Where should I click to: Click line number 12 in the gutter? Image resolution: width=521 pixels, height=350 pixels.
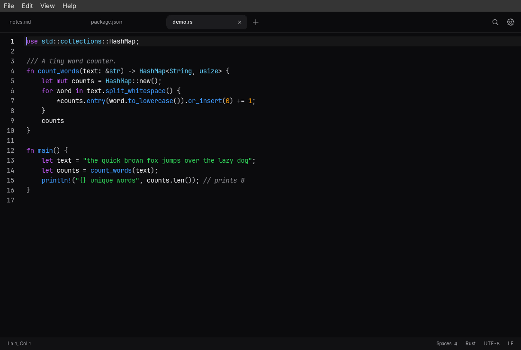coord(10,150)
